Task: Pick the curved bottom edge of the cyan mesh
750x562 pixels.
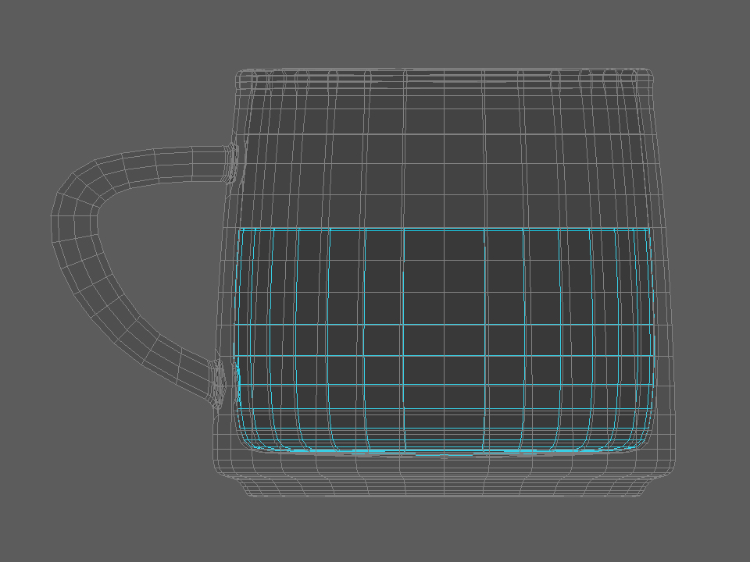Action: point(444,450)
